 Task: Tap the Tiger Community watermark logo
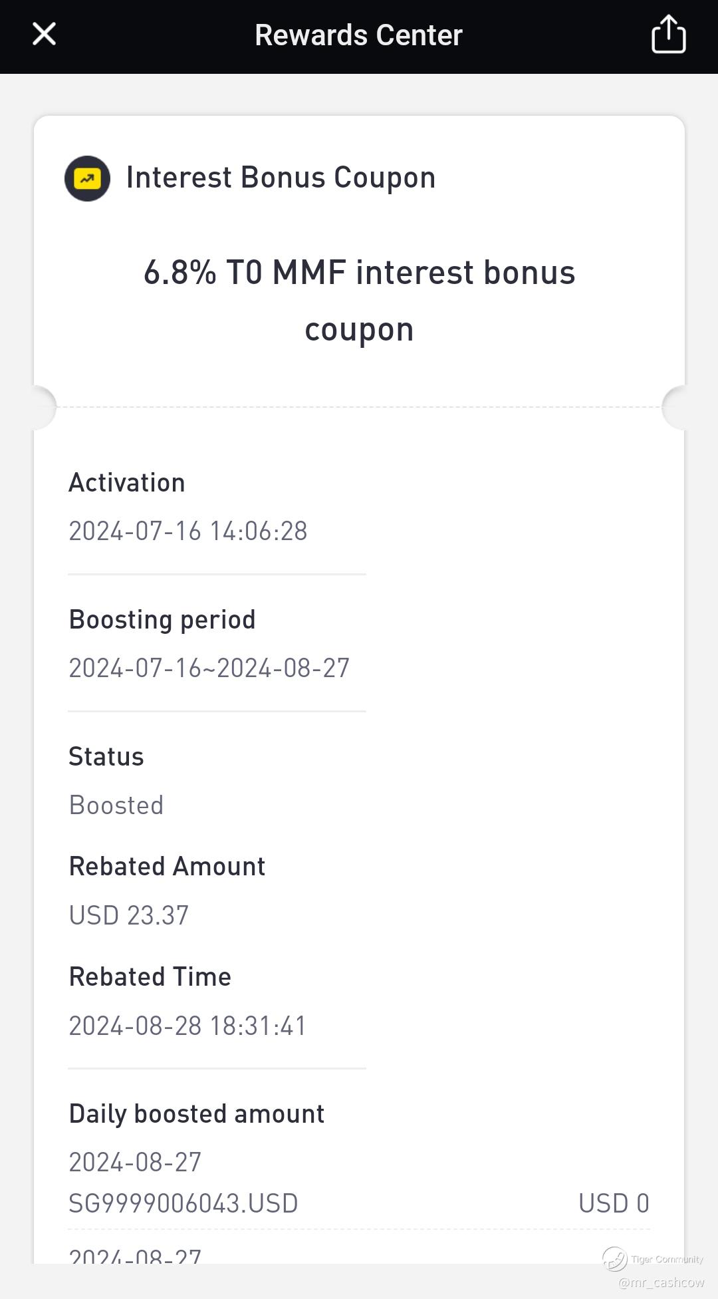(615, 1258)
